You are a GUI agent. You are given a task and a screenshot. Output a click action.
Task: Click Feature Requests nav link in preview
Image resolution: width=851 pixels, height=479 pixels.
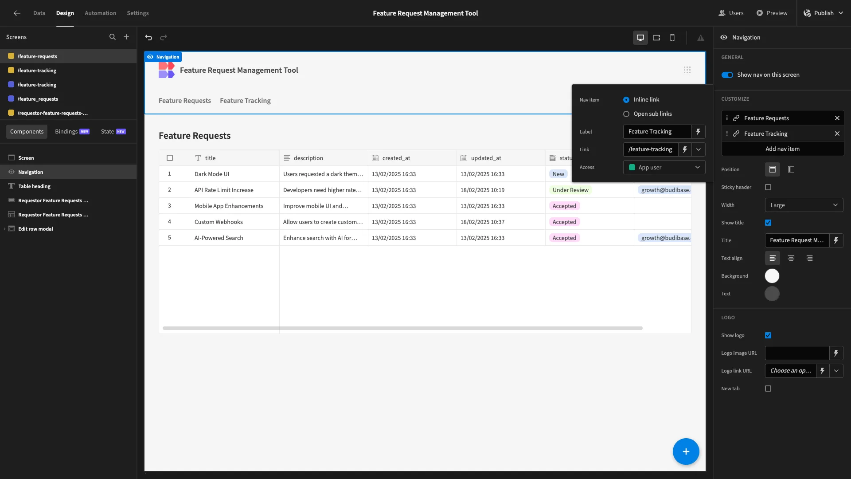pyautogui.click(x=185, y=101)
